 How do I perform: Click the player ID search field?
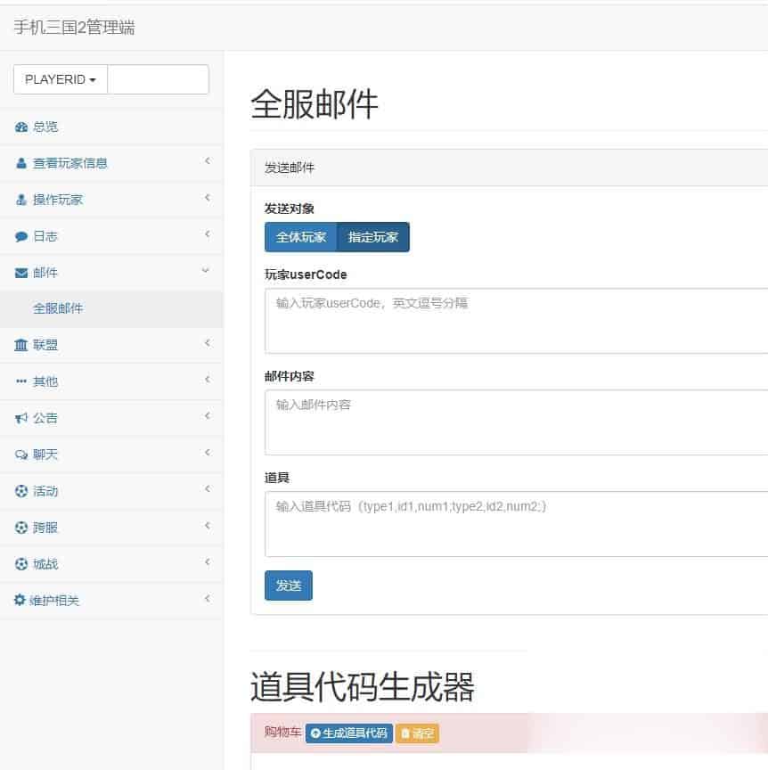tap(158, 79)
